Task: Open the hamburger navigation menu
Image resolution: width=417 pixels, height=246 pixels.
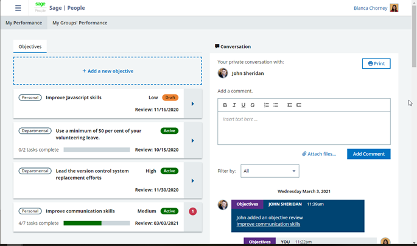Action: tap(18, 8)
